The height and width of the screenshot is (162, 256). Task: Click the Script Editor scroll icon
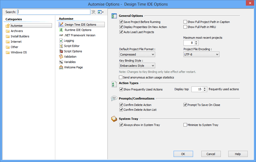(x=61, y=46)
